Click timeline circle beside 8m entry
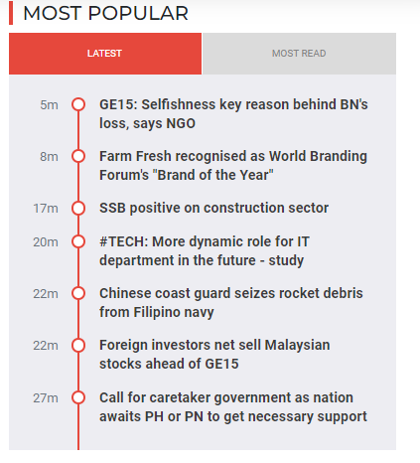 point(78,156)
